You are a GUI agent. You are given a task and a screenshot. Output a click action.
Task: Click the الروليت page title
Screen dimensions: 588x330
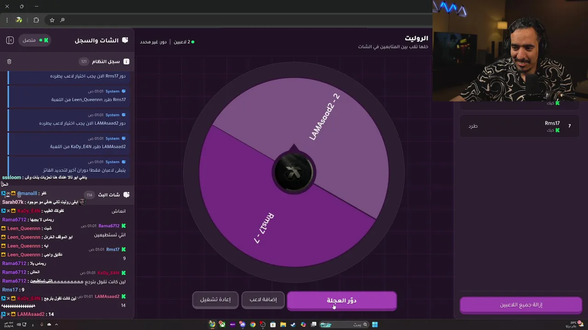(417, 38)
